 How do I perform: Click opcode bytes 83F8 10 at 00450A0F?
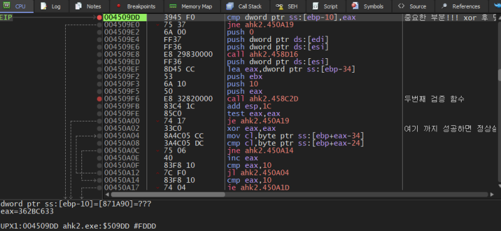pyautogui.click(x=179, y=165)
